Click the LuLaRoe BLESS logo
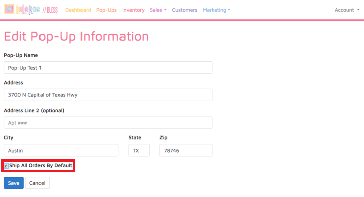The image size is (364, 197). [x=31, y=10]
